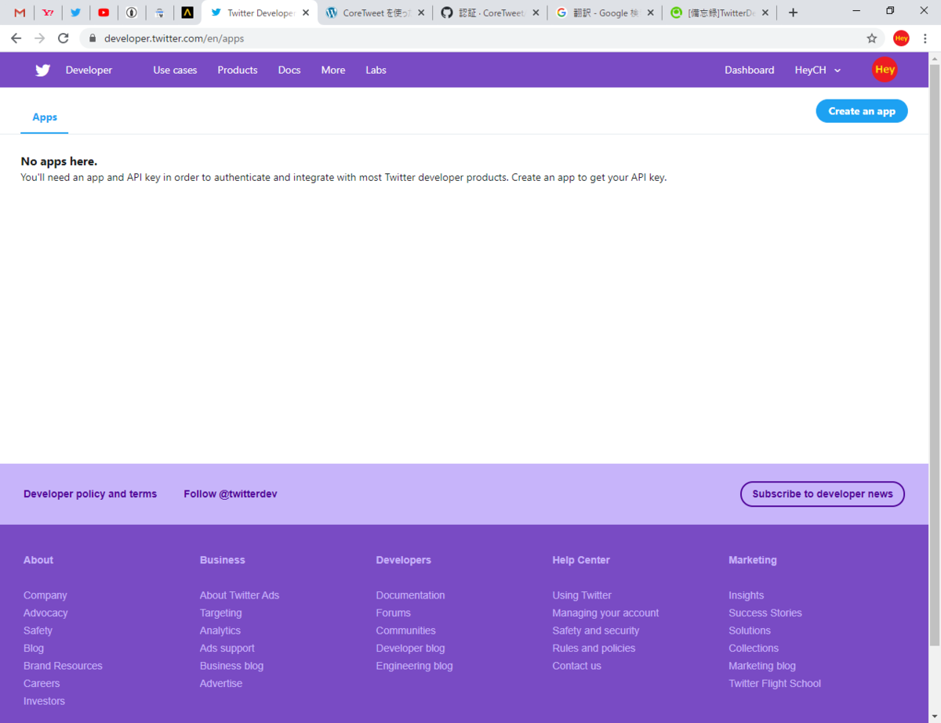Open the pinned Yahoo tab

click(47, 13)
